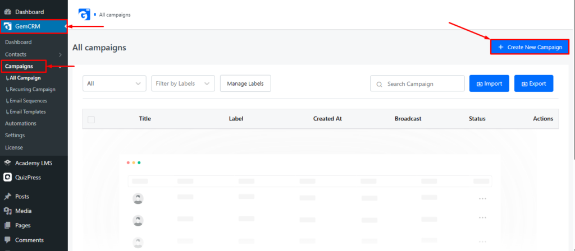The image size is (575, 251).
Task: Click the Actions column header
Action: click(x=543, y=119)
